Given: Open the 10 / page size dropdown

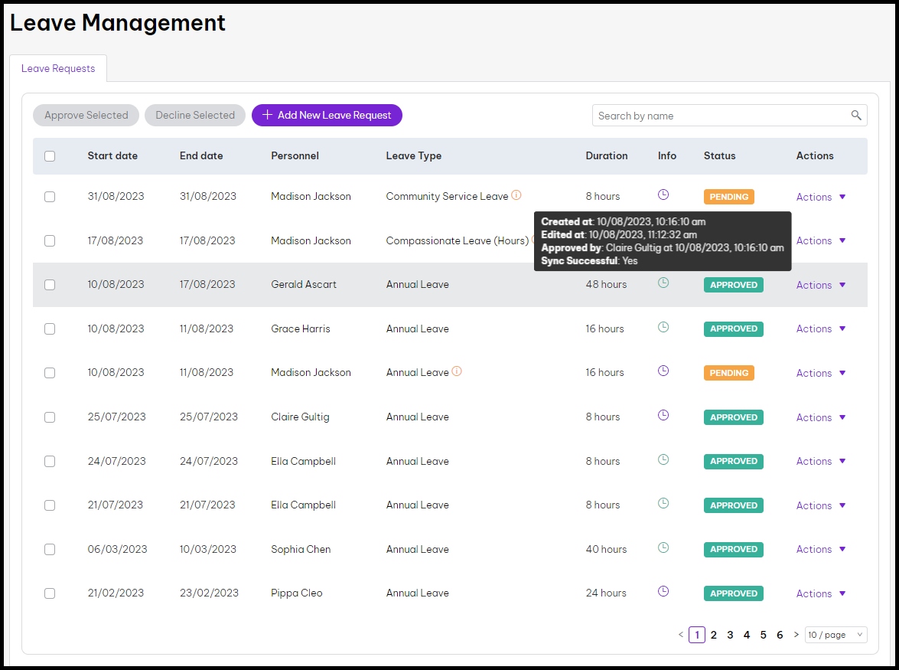Looking at the screenshot, I should click(835, 635).
